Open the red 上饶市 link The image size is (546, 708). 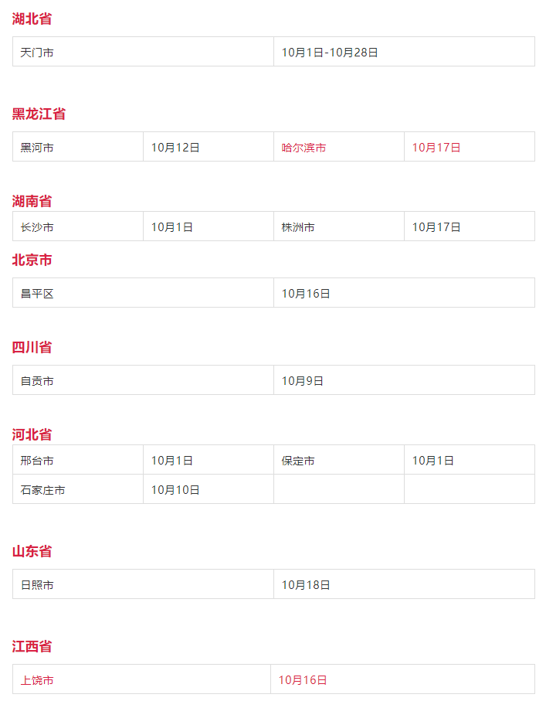coord(37,680)
